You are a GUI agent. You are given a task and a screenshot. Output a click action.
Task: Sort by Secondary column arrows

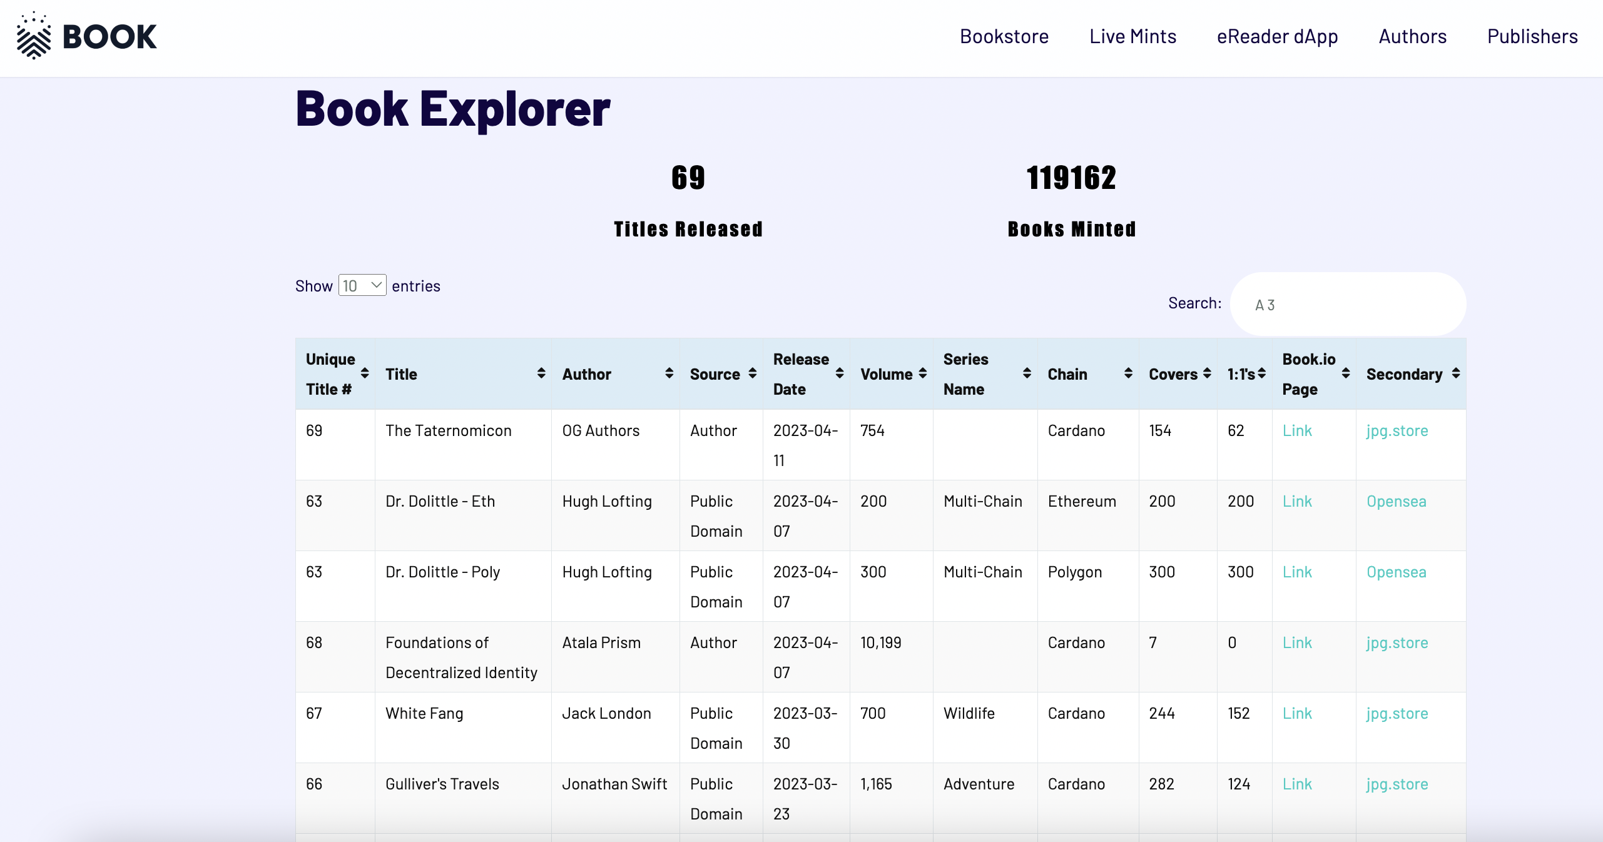pos(1456,373)
